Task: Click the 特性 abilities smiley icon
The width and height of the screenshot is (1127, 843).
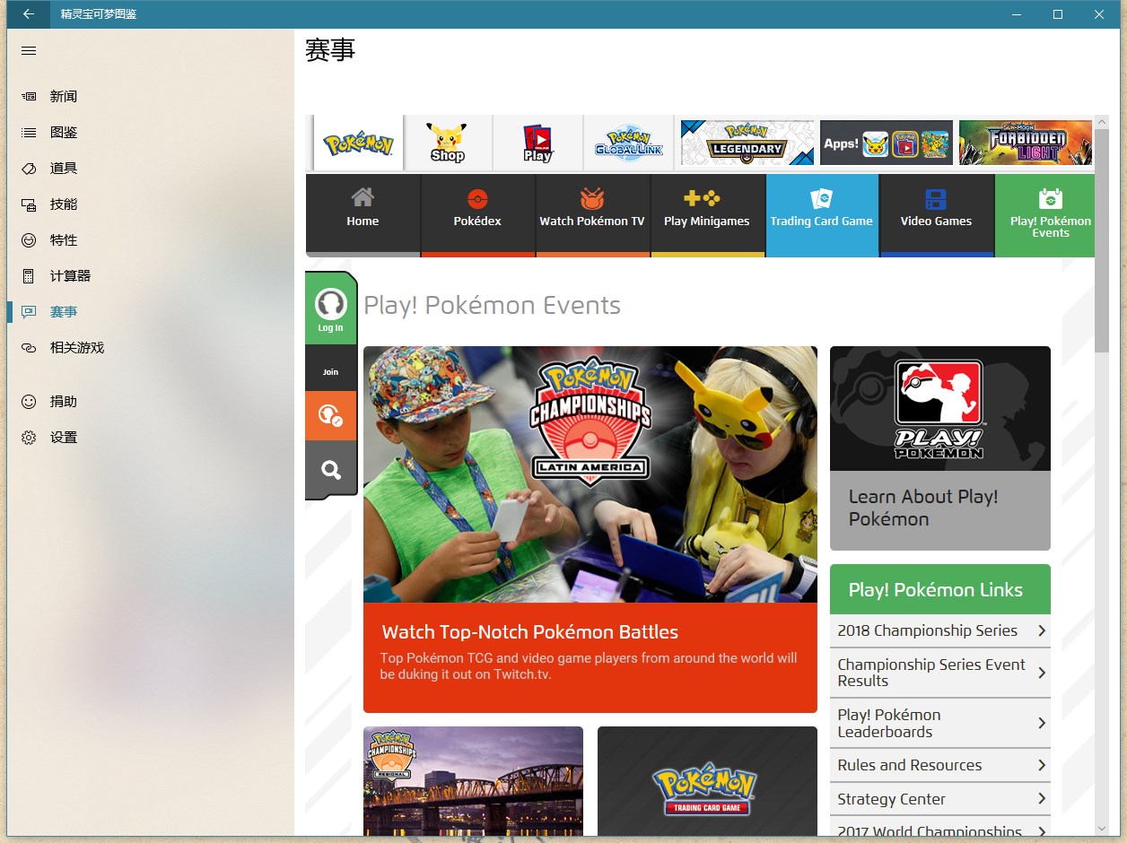Action: (29, 240)
